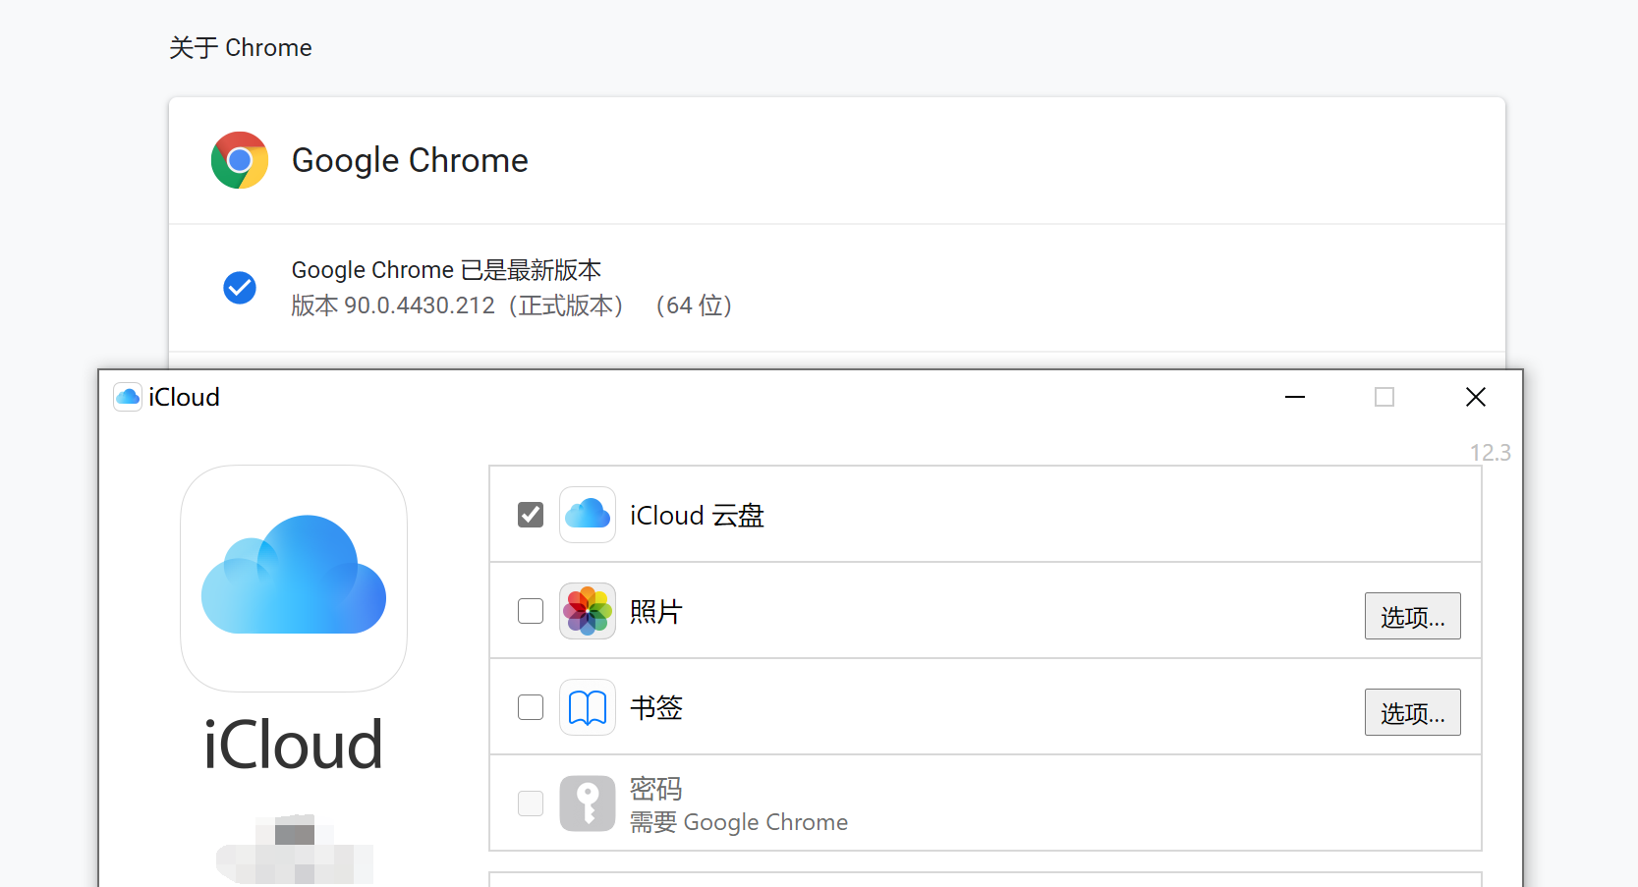Click the 照片 photos flower icon
1638x887 pixels.
pyautogui.click(x=588, y=611)
